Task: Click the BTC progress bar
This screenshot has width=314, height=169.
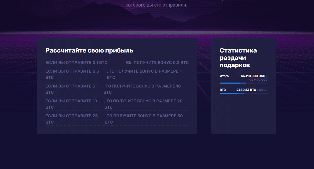Action: 244,93
